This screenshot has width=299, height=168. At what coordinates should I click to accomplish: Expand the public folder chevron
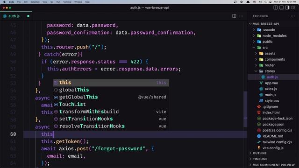(254, 42)
